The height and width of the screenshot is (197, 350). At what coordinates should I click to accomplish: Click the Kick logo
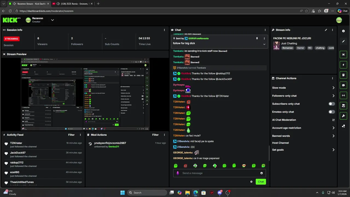tap(11, 20)
